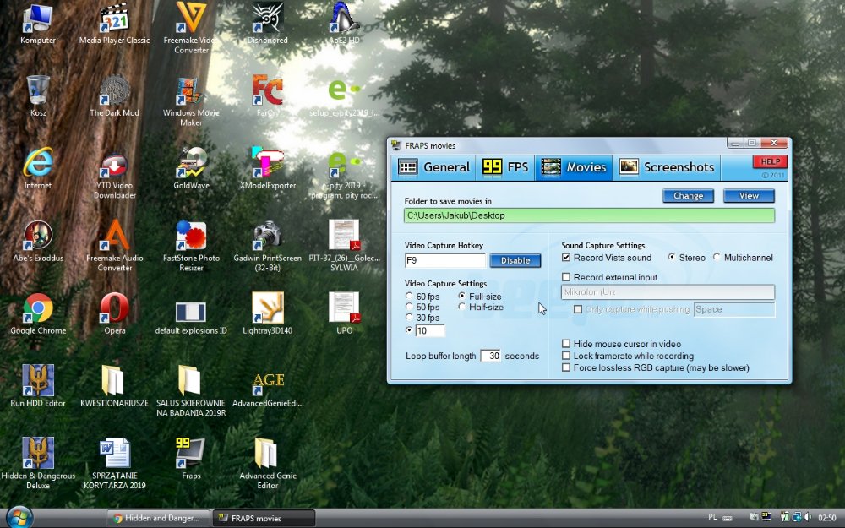Switch to the Screenshots tab
Image resolution: width=845 pixels, height=528 pixels.
667,167
